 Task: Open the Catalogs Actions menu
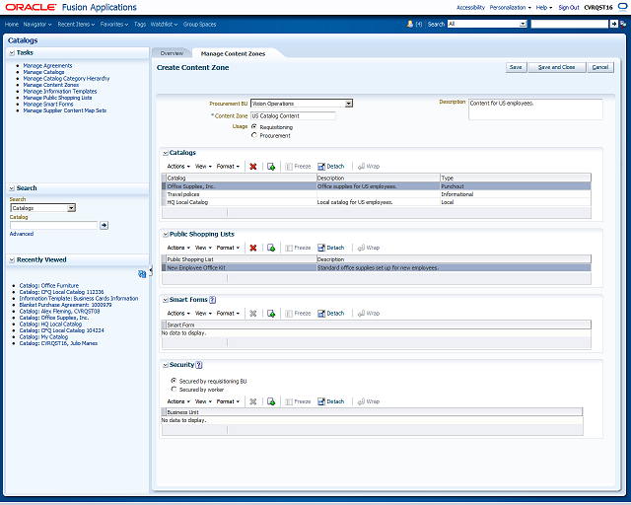coord(178,167)
